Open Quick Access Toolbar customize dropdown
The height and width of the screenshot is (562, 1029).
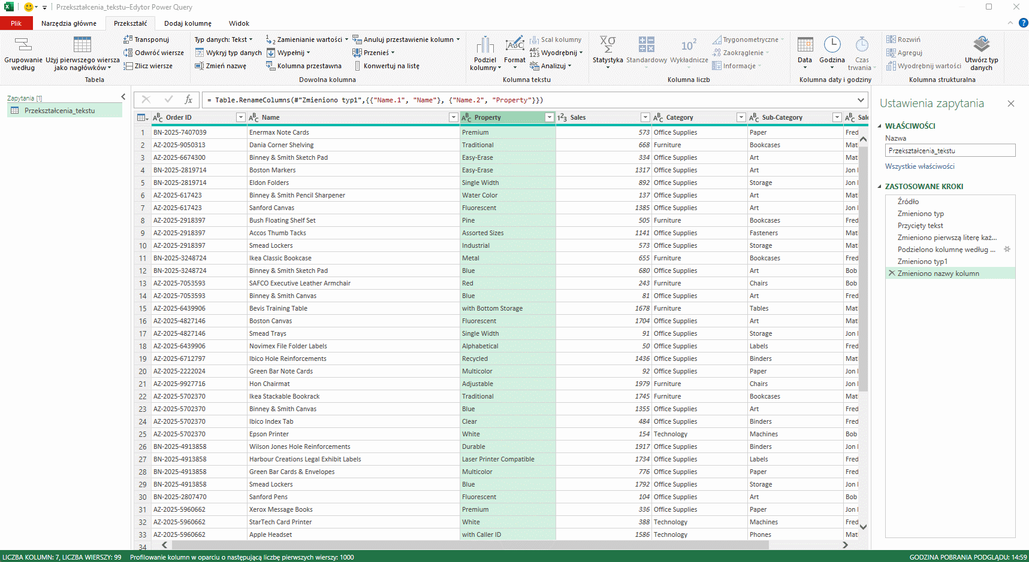[44, 8]
